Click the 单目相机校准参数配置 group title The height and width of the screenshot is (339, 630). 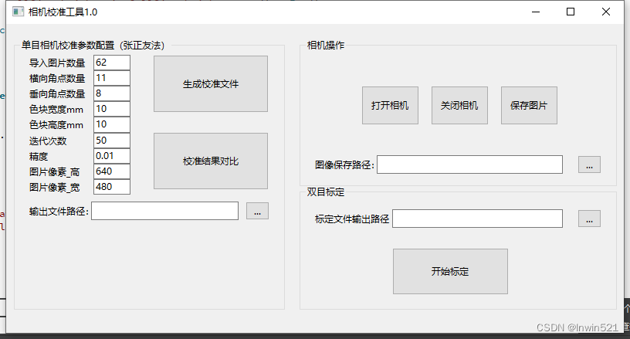93,46
